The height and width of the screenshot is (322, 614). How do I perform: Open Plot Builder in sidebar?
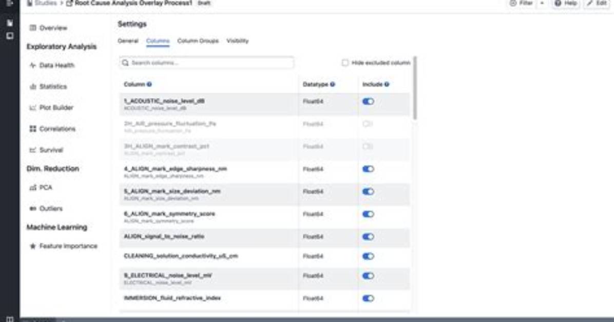coord(51,108)
